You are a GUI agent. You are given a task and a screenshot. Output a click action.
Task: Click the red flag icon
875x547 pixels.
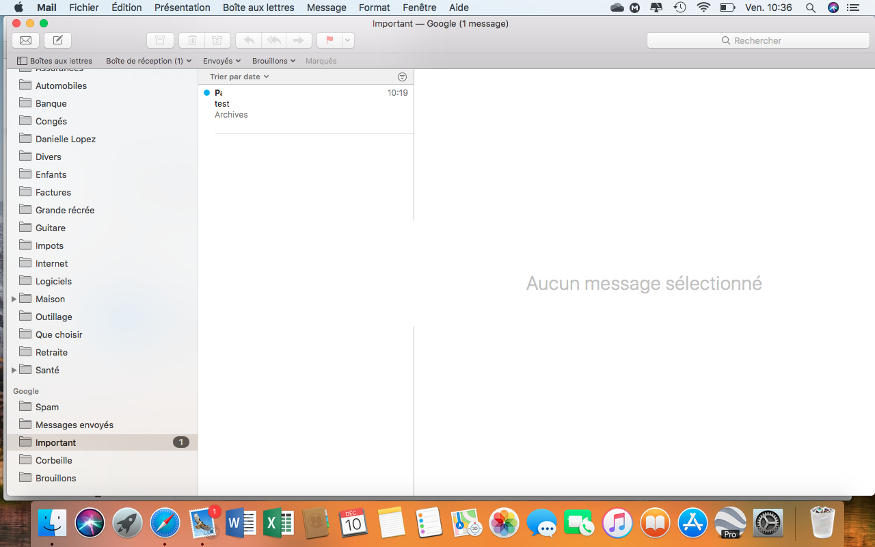(329, 40)
